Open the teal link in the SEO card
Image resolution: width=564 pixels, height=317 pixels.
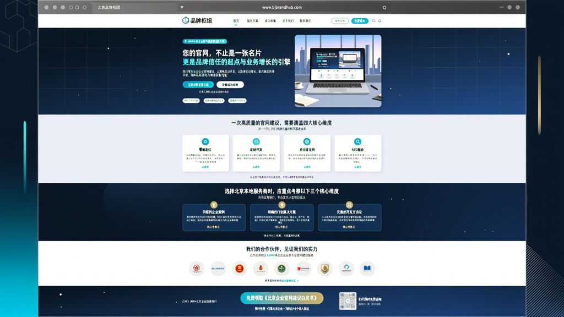tap(357, 167)
